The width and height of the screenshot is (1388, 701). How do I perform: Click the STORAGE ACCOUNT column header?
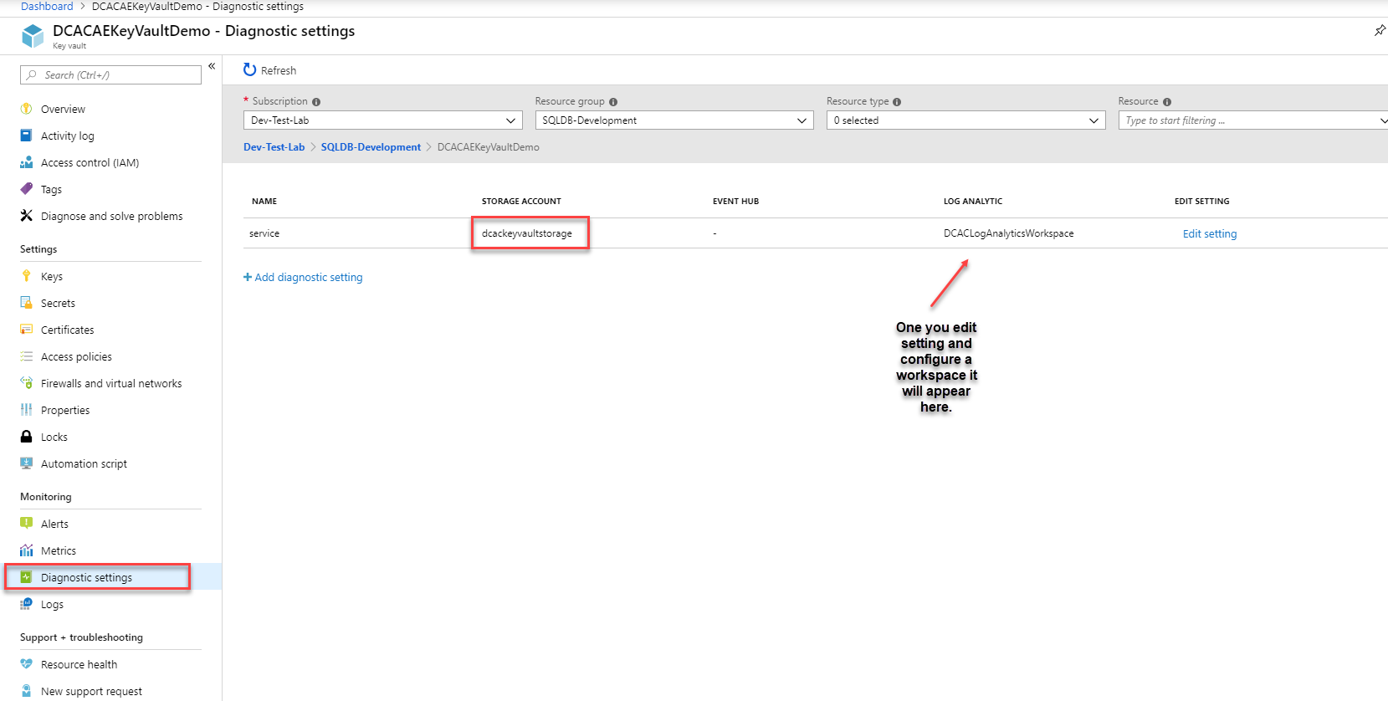pos(521,202)
